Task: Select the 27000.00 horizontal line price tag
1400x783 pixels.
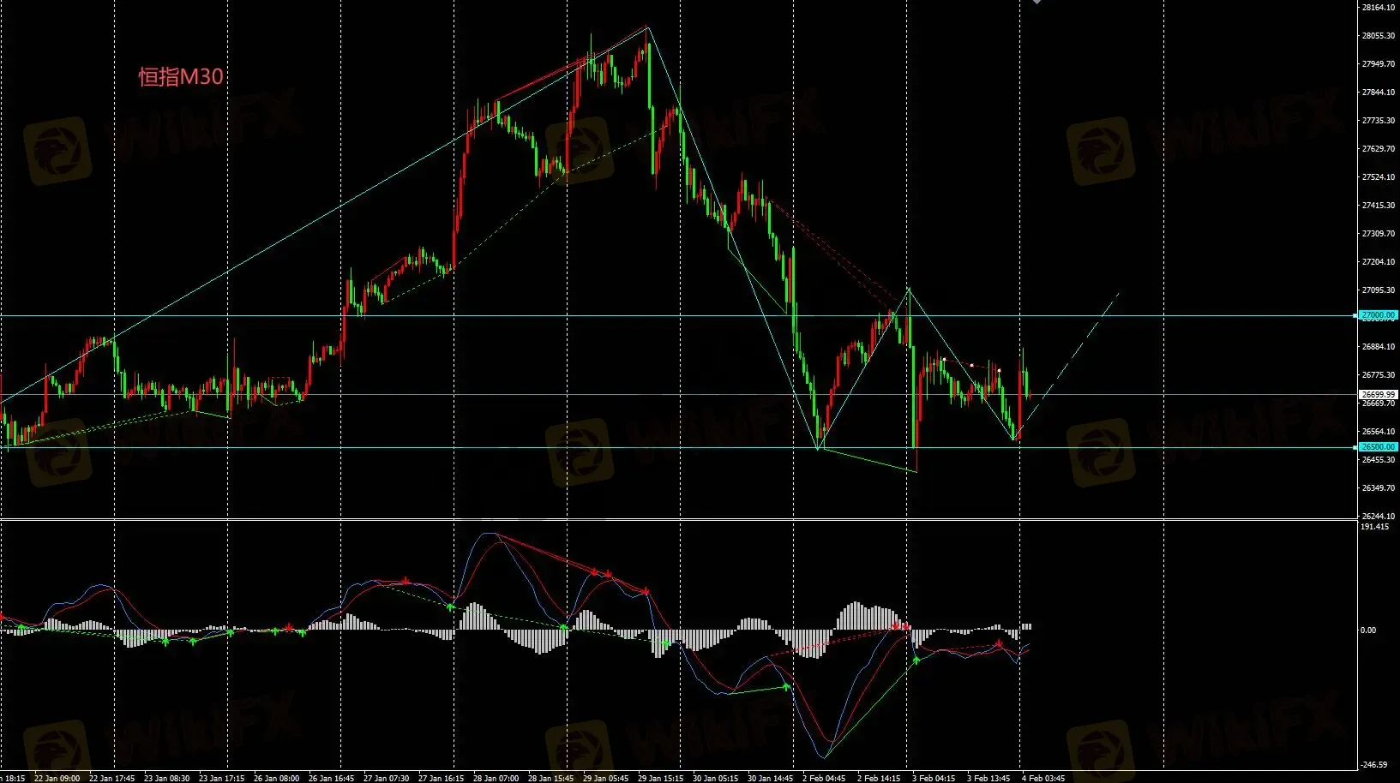Action: tap(1379, 315)
